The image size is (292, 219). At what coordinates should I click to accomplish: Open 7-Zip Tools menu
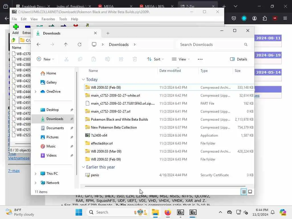(63, 19)
